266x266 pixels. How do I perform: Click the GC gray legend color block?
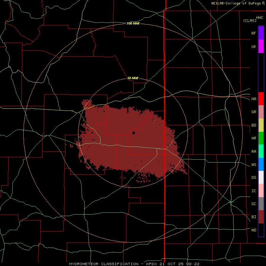click(261, 204)
